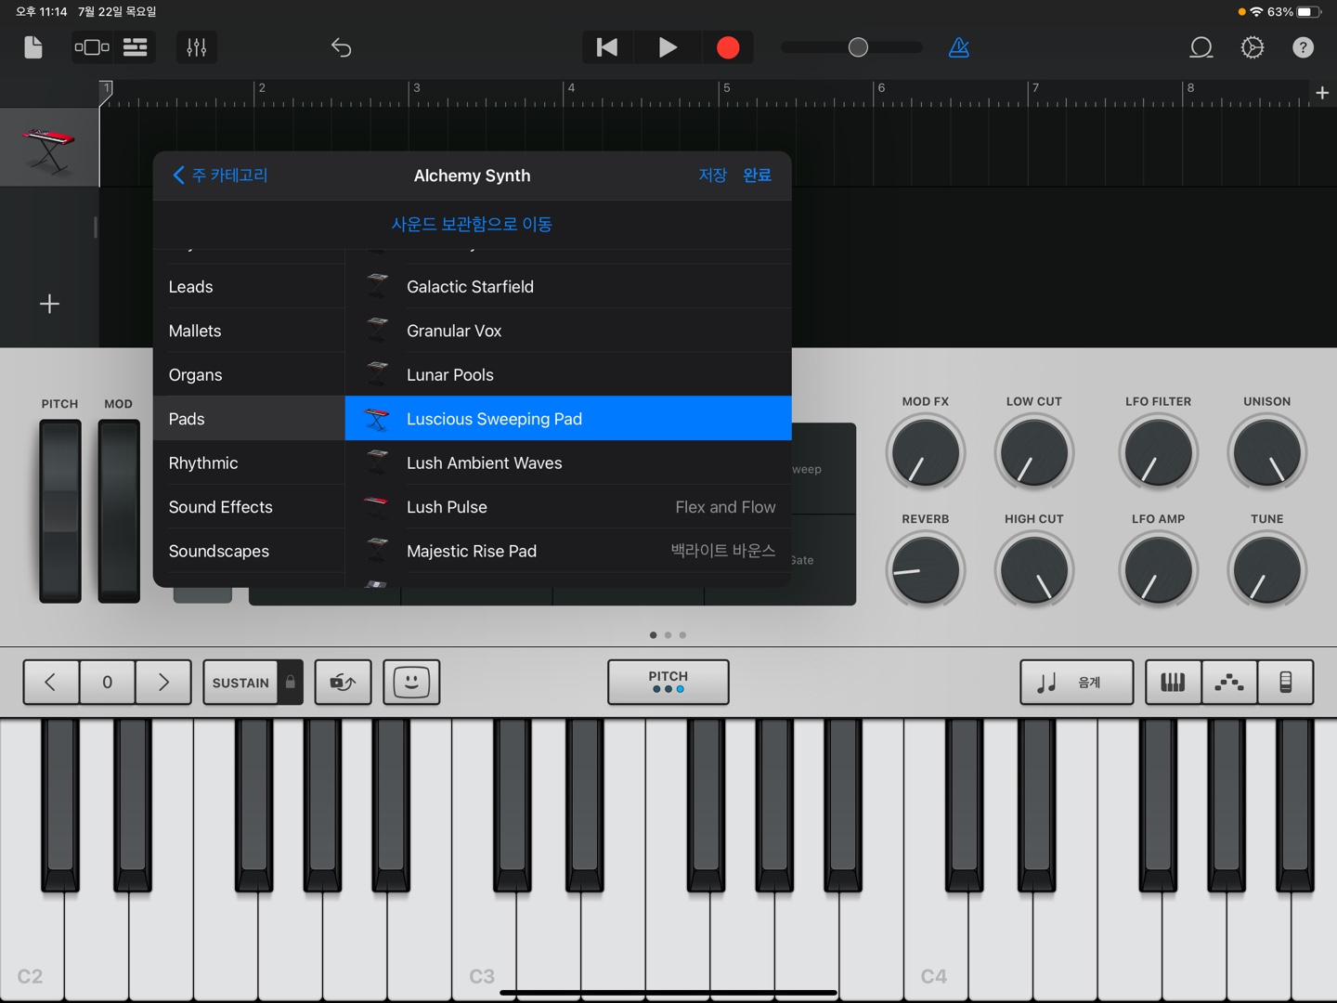Viewport: 1337px width, 1003px height.
Task: Tap Done (완료) in sound browser
Action: (x=757, y=176)
